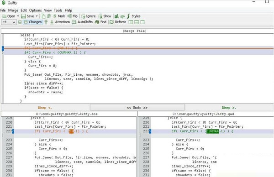Screen dimensions: 274x177
Task: Click the Flip tool
Action: pos(73,16)
